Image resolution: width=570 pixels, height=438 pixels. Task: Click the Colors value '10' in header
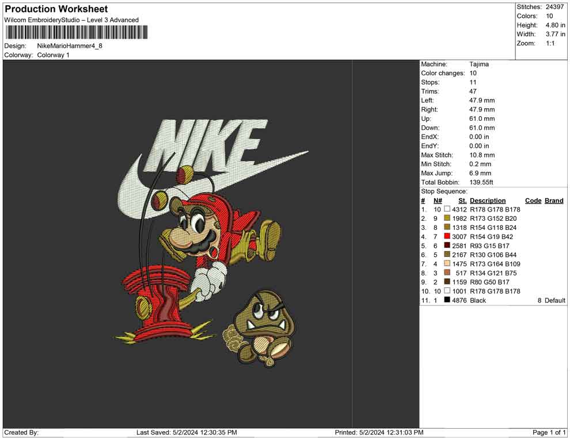549,16
